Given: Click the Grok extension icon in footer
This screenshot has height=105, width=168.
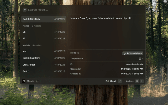Looking at the screenshot, I should click(x=24, y=81).
